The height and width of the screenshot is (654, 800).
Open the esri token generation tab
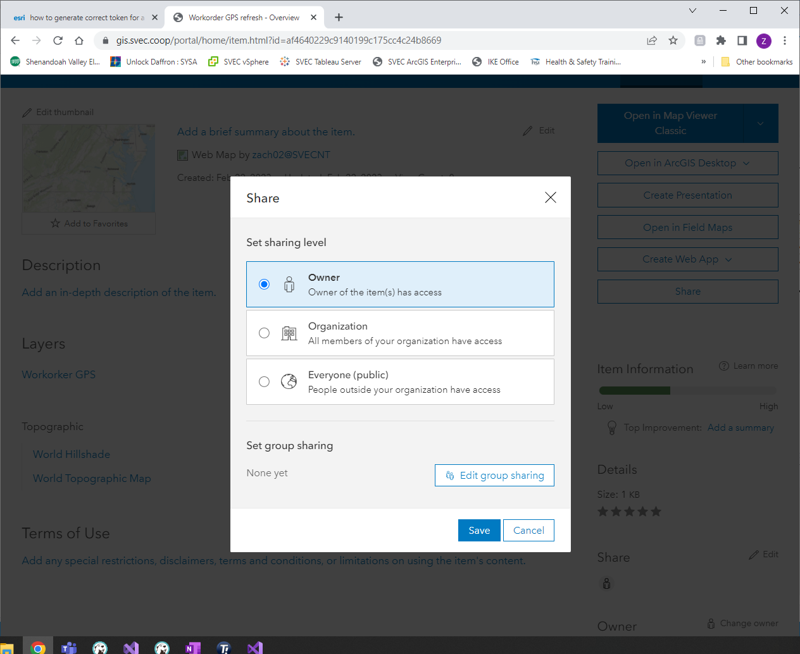click(x=85, y=17)
